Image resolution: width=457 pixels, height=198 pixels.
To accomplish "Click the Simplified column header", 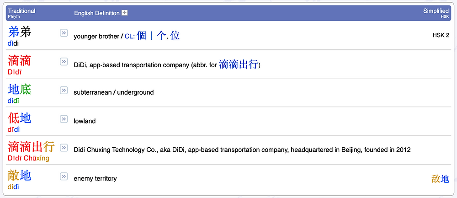I will pyautogui.click(x=436, y=11).
